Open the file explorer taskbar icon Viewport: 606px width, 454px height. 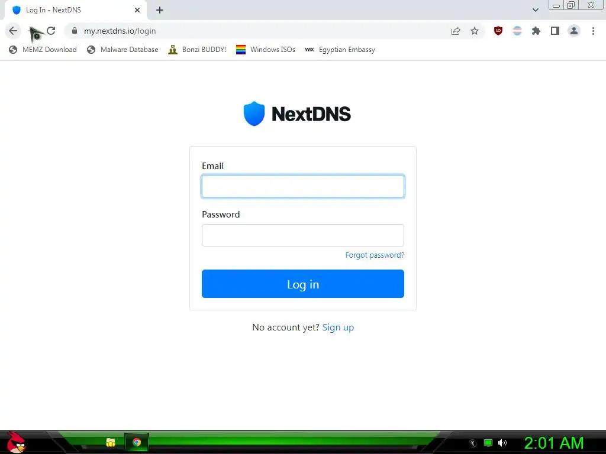click(x=111, y=442)
